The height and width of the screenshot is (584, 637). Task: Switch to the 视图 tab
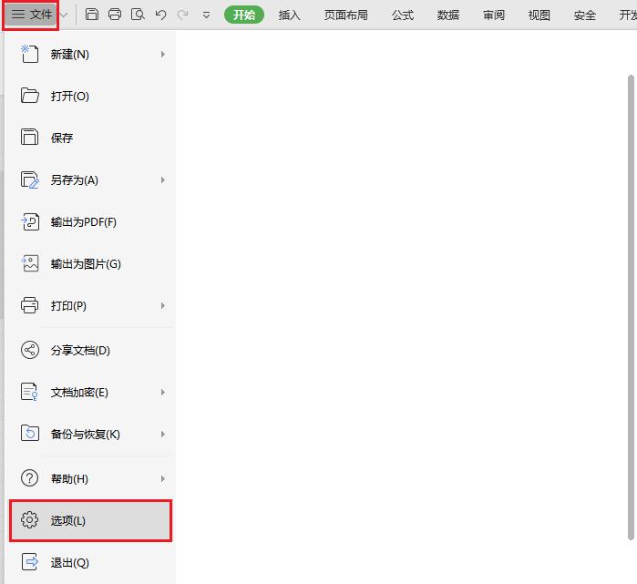click(x=539, y=15)
